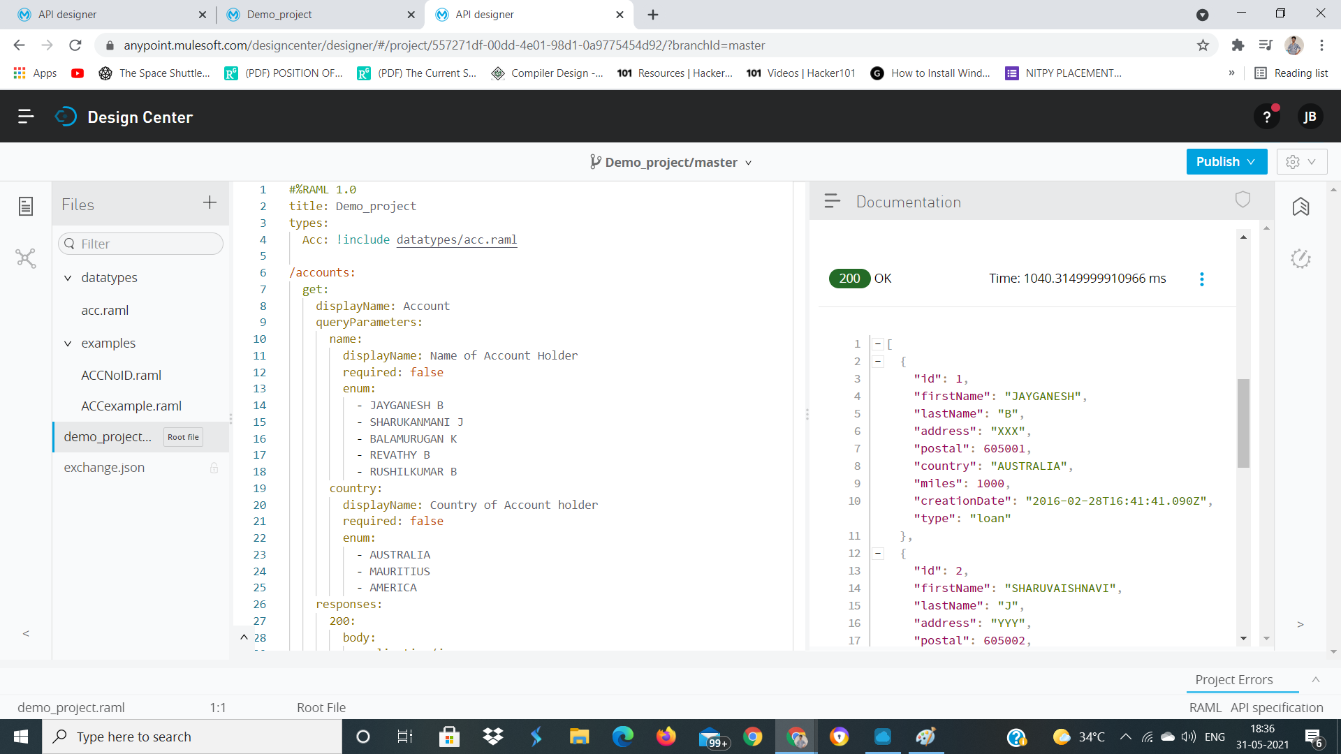Collapse the datatypes folder in Files panel
Viewport: 1341px width, 754px height.
pyautogui.click(x=68, y=278)
